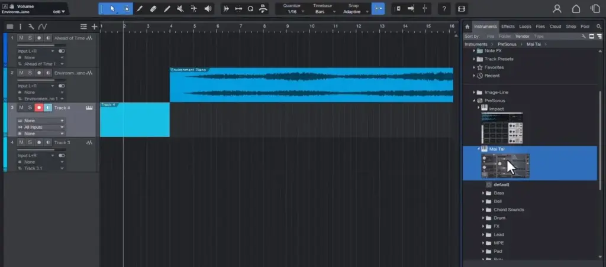Open the track list icon
Viewport: 606px width, 267px height.
[10, 27]
